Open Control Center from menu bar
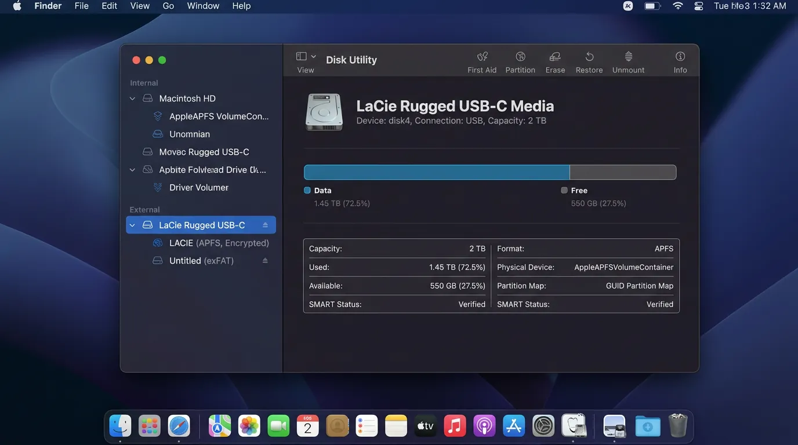Screen dimensions: 798x445 click(698, 6)
